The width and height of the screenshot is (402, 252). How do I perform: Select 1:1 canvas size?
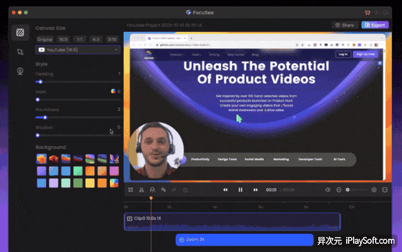80,39
